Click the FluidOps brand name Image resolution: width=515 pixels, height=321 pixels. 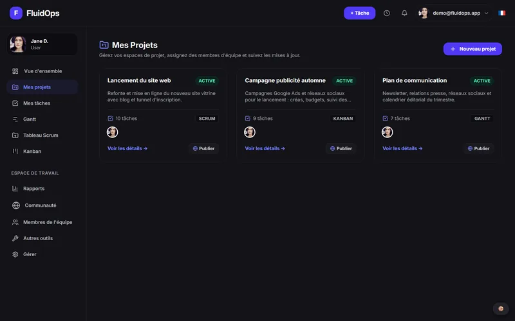click(x=43, y=13)
